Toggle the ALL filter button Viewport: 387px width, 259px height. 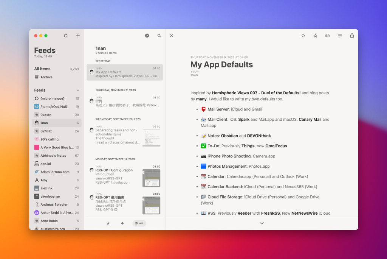[139, 223]
